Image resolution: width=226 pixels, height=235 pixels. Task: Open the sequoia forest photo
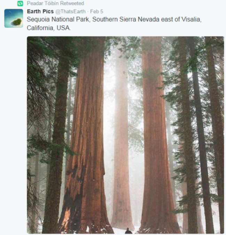tap(126, 135)
